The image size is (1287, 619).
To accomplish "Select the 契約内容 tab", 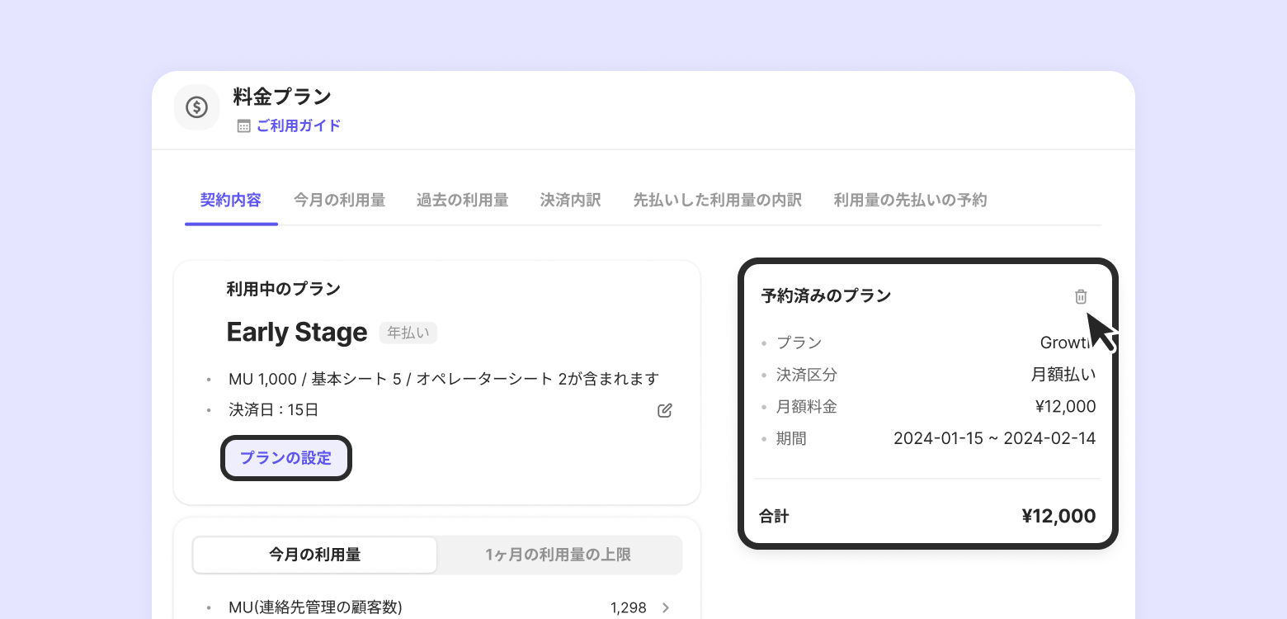I will [x=231, y=200].
